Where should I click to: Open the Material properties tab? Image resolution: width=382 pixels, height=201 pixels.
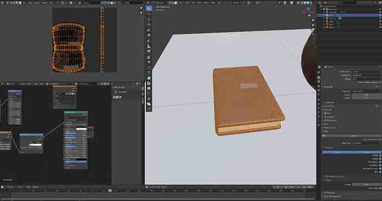(319, 125)
